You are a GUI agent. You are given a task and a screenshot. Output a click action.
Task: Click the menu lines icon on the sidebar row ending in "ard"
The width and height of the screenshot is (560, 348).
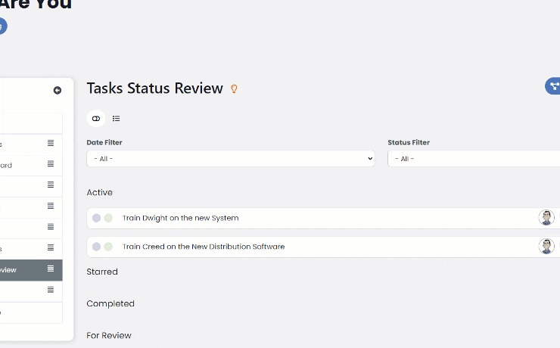click(x=51, y=164)
